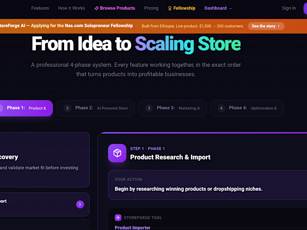Viewport: 307px width, 230px height.
Task: Click the chevron in See the story
Action: point(278,26)
